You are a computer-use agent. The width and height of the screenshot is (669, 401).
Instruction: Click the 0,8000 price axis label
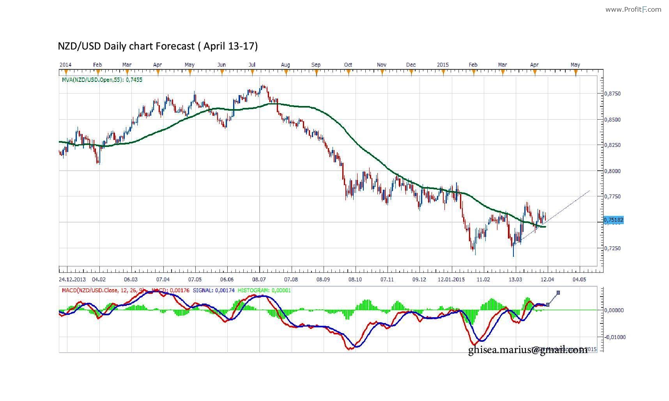(612, 171)
